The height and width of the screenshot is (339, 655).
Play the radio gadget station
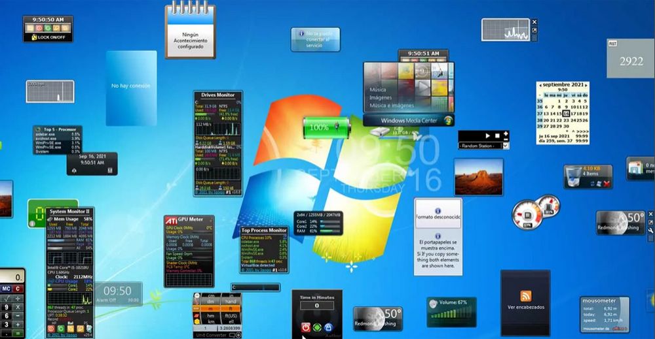click(x=487, y=136)
